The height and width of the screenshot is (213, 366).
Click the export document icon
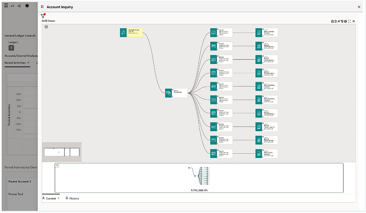coord(336,21)
